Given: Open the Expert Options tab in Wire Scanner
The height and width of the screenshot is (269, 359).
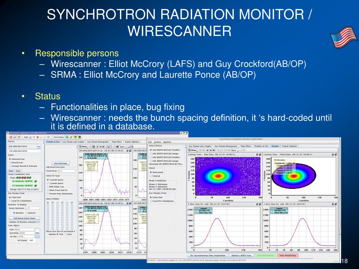Looking at the screenshot, I should point(132,142).
